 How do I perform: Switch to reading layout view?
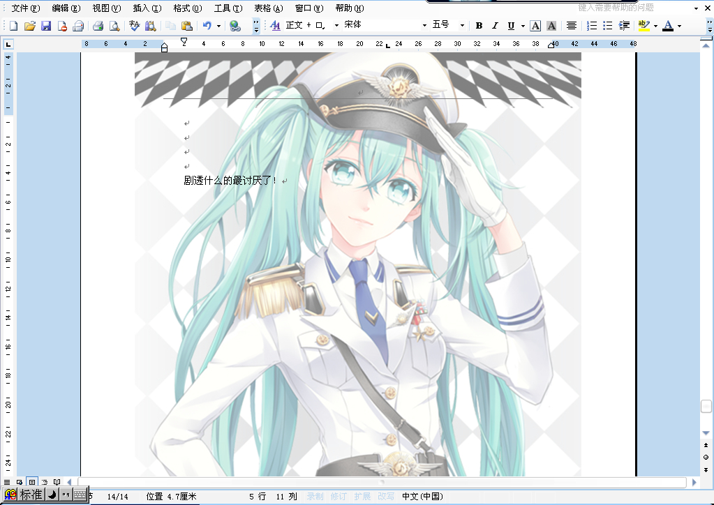click(57, 482)
